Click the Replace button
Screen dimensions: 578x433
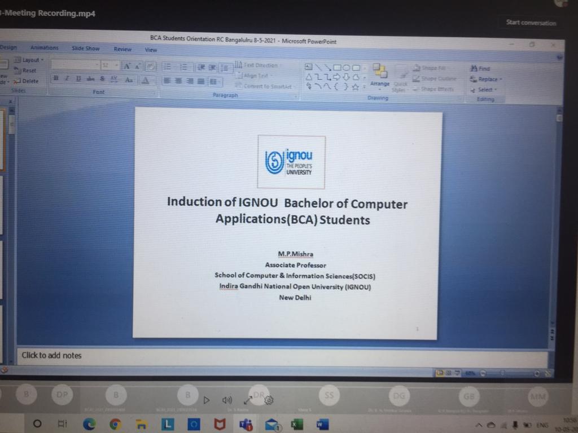pyautogui.click(x=486, y=79)
